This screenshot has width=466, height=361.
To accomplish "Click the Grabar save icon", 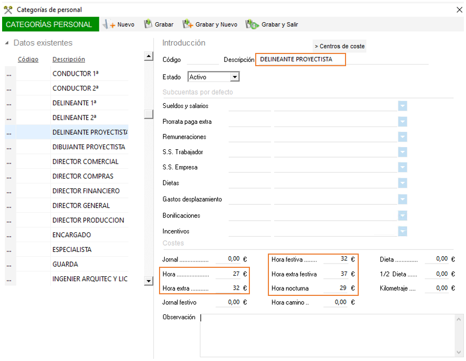I will 148,24.
